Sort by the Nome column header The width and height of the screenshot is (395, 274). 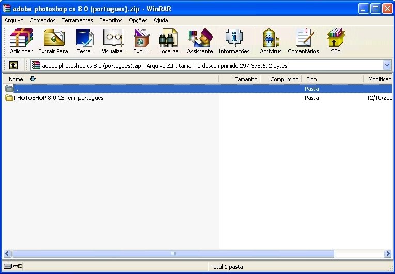pyautogui.click(x=111, y=79)
